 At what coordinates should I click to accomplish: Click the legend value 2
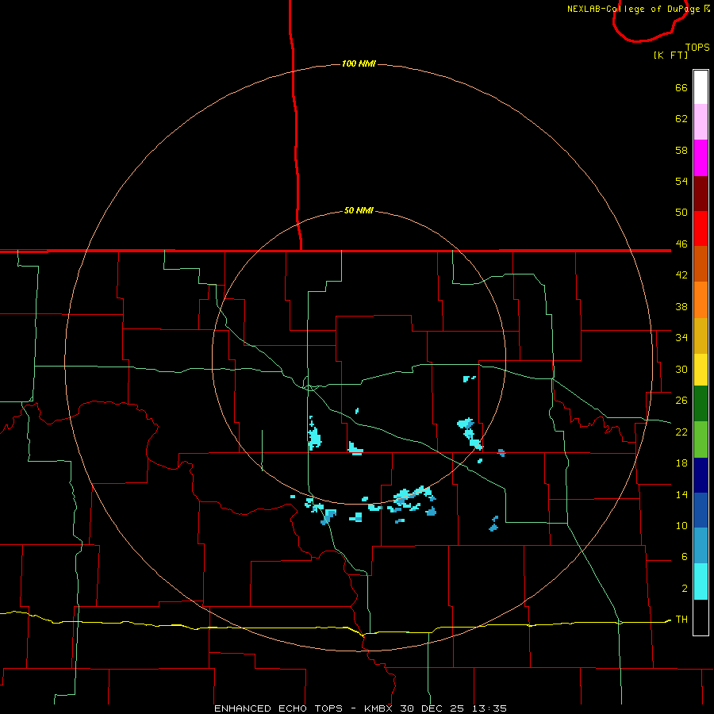click(685, 588)
